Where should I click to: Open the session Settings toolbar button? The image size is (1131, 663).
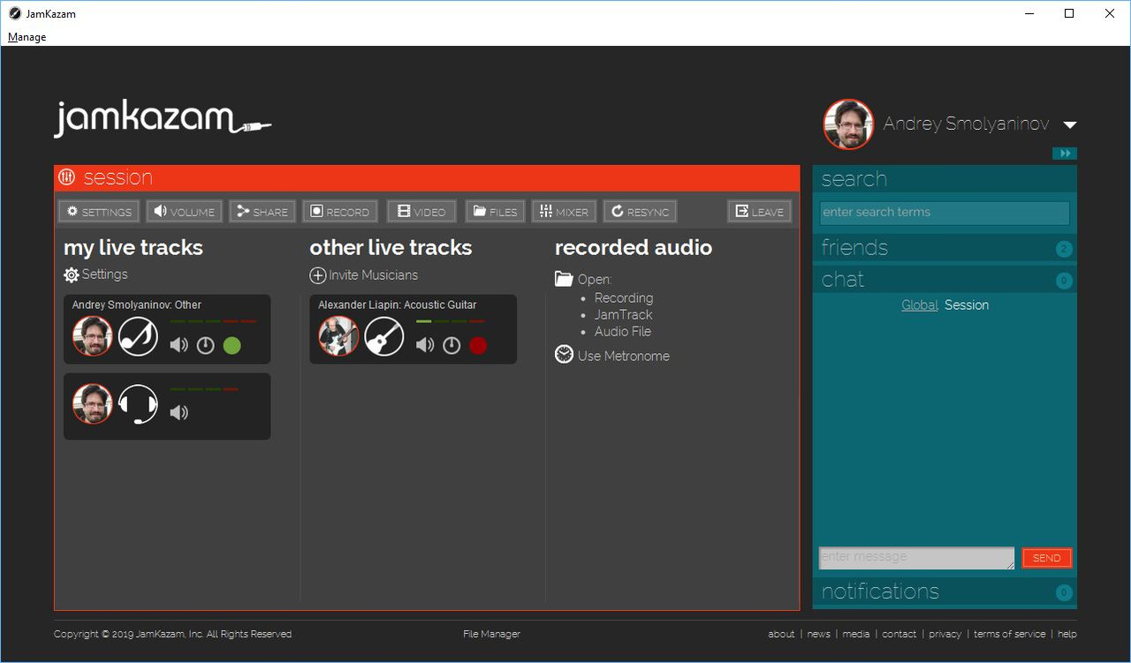[x=99, y=212]
